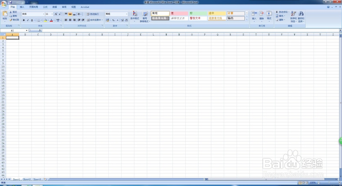Screen dimensions: 342x186
Task: Open Conditional Formatting (条件格式)
Action: tap(134, 16)
